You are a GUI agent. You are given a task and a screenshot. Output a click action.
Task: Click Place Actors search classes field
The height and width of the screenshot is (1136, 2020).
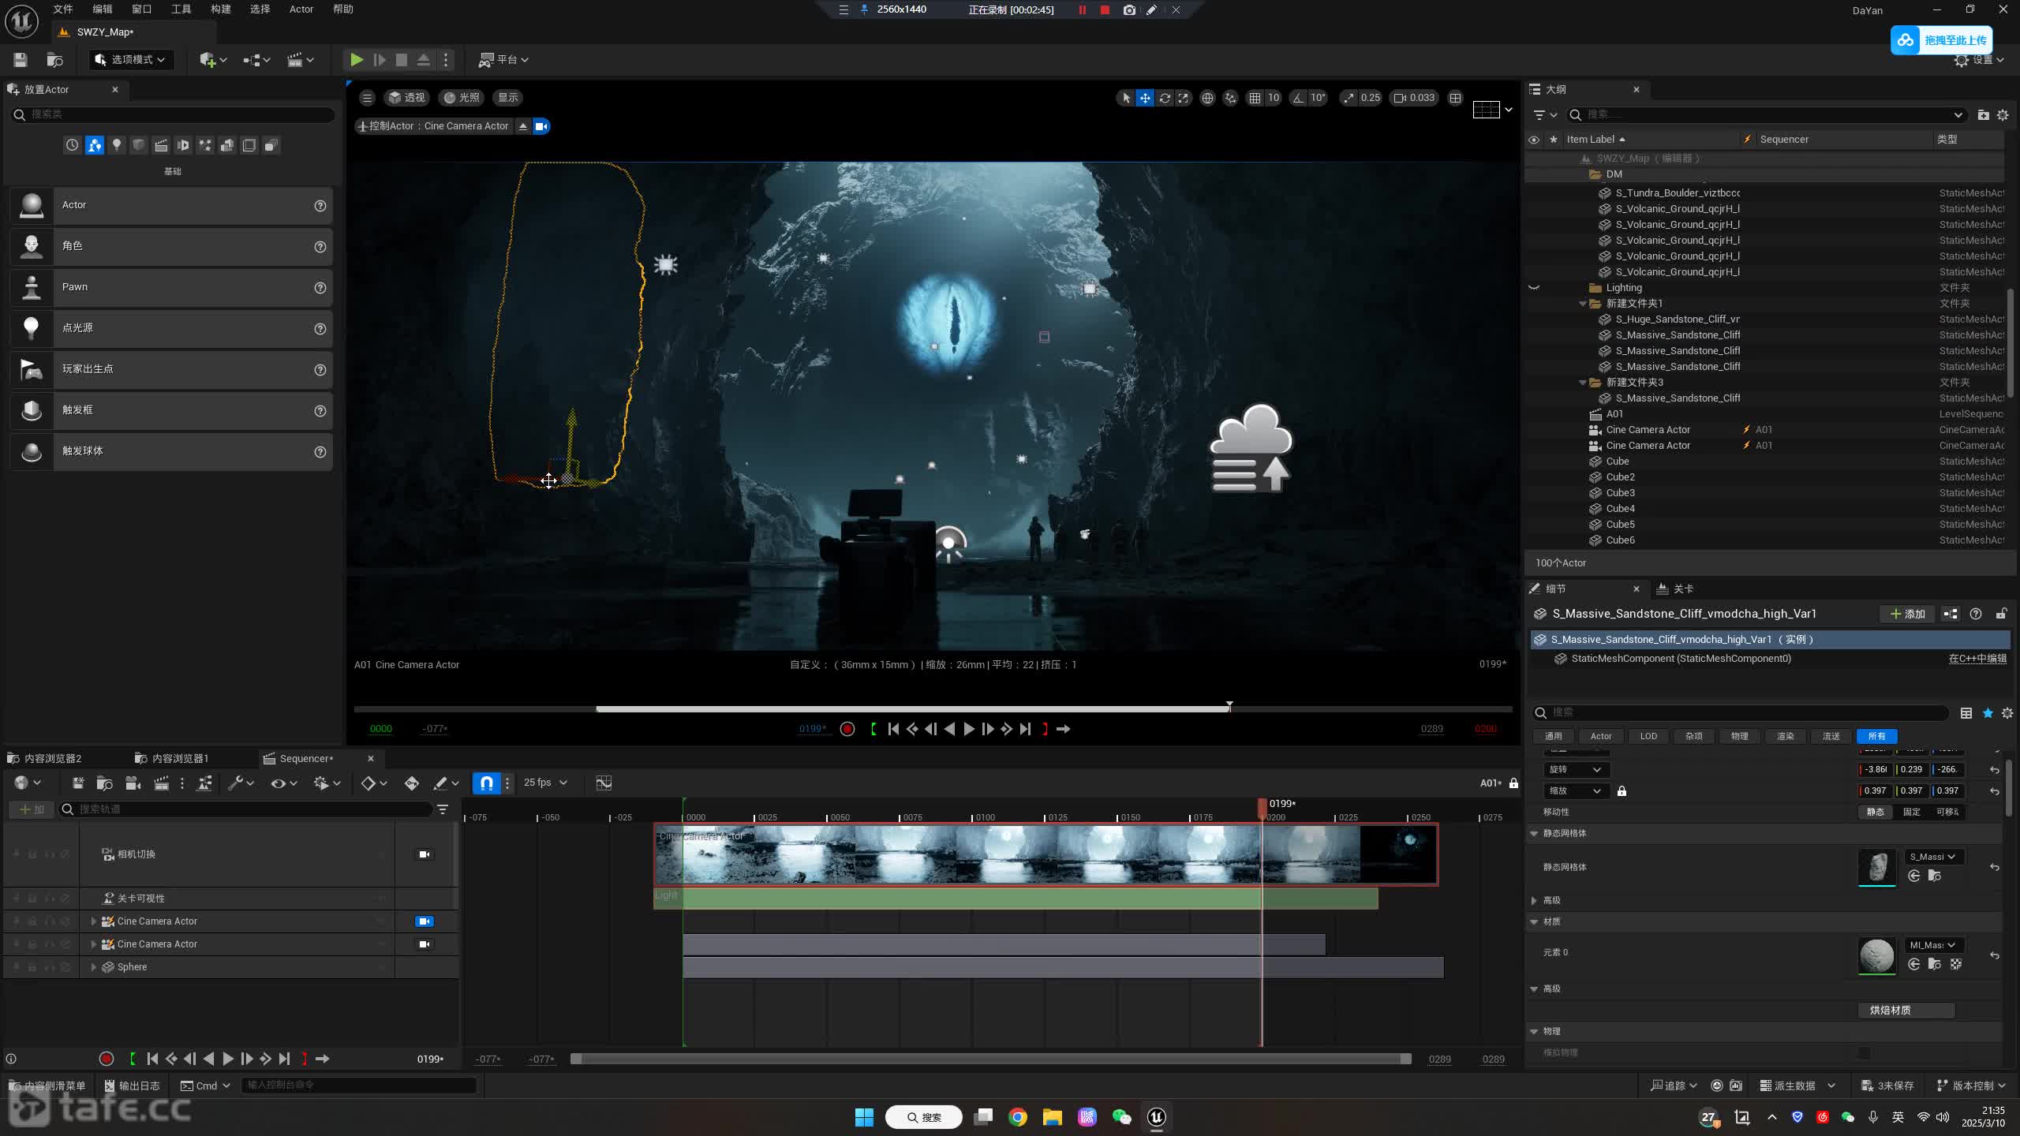tap(174, 114)
